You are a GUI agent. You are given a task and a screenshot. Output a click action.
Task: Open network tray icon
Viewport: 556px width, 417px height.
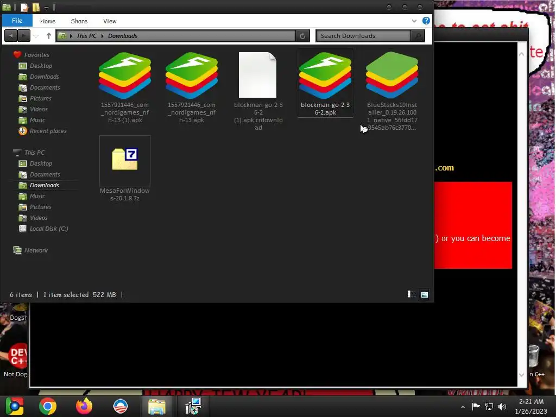click(x=489, y=406)
